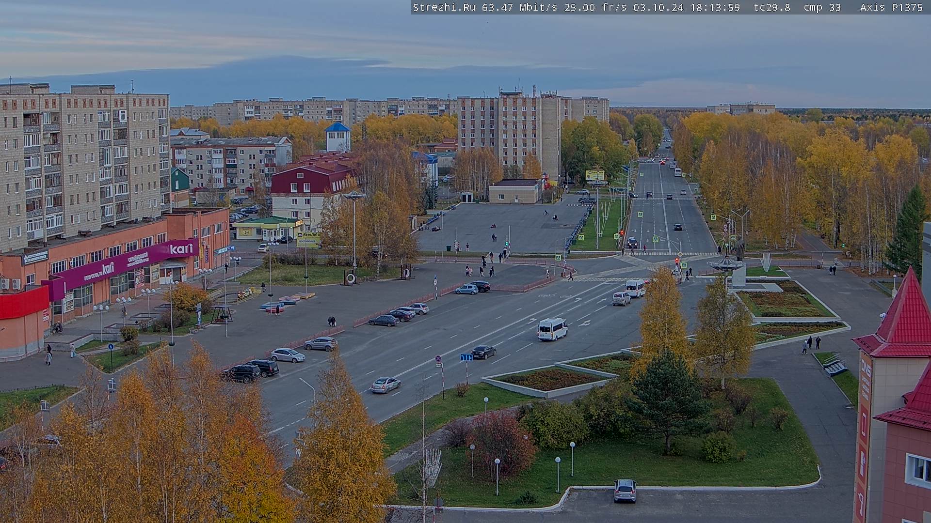
Task: Click the "Strezhi.Ru" overlay text
Action: click(x=444, y=7)
